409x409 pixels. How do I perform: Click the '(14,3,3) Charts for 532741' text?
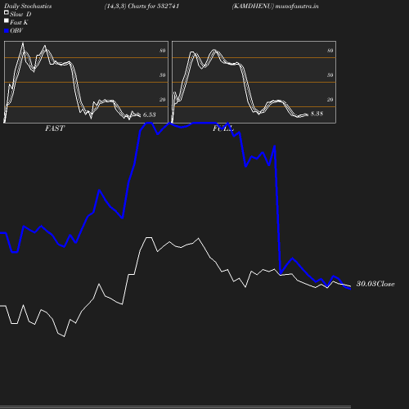142,7
